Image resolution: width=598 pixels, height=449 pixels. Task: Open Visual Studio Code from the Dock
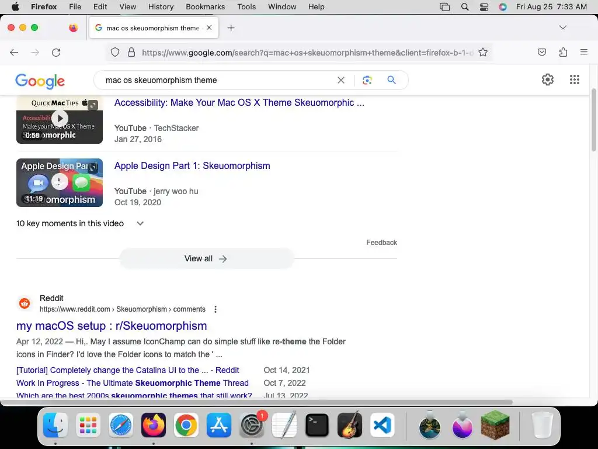(382, 425)
